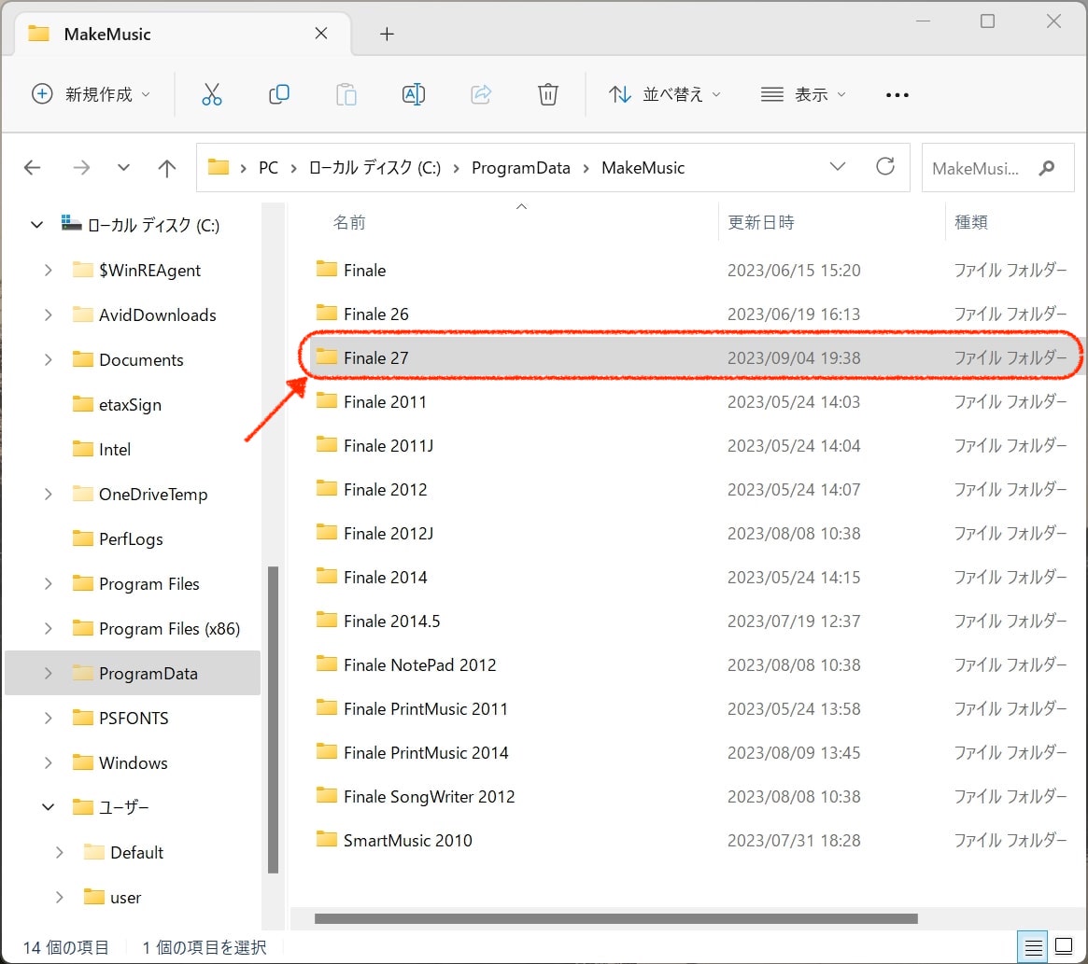This screenshot has height=964, width=1088.
Task: Select the Finale PrintMusic 2011 folder name
Action: 426,709
